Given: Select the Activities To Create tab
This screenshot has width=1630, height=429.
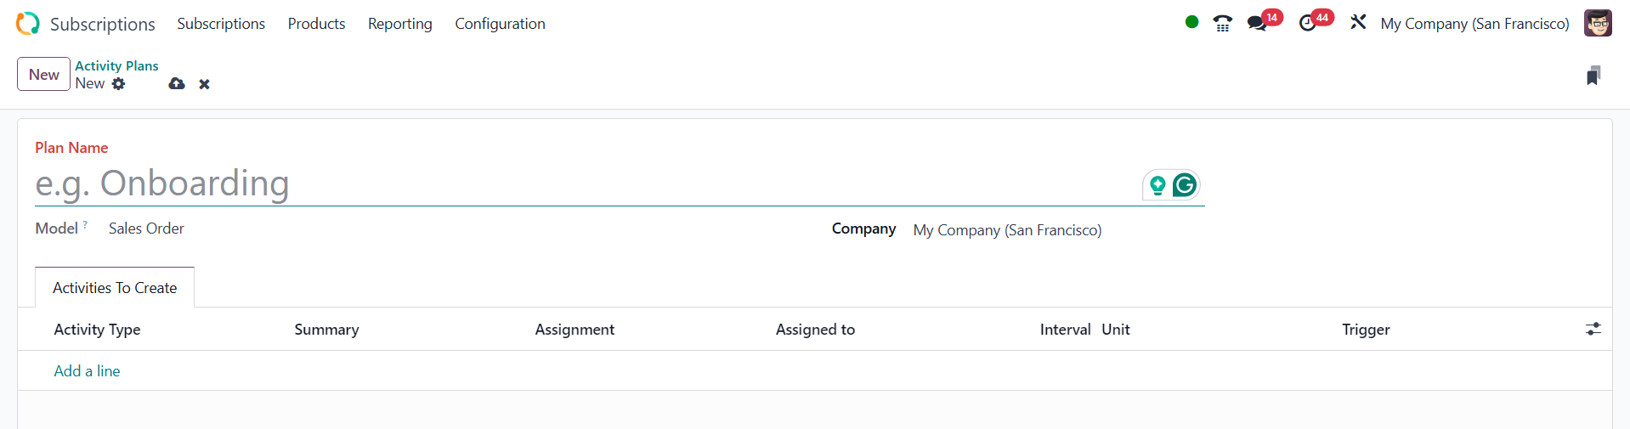Looking at the screenshot, I should [115, 288].
